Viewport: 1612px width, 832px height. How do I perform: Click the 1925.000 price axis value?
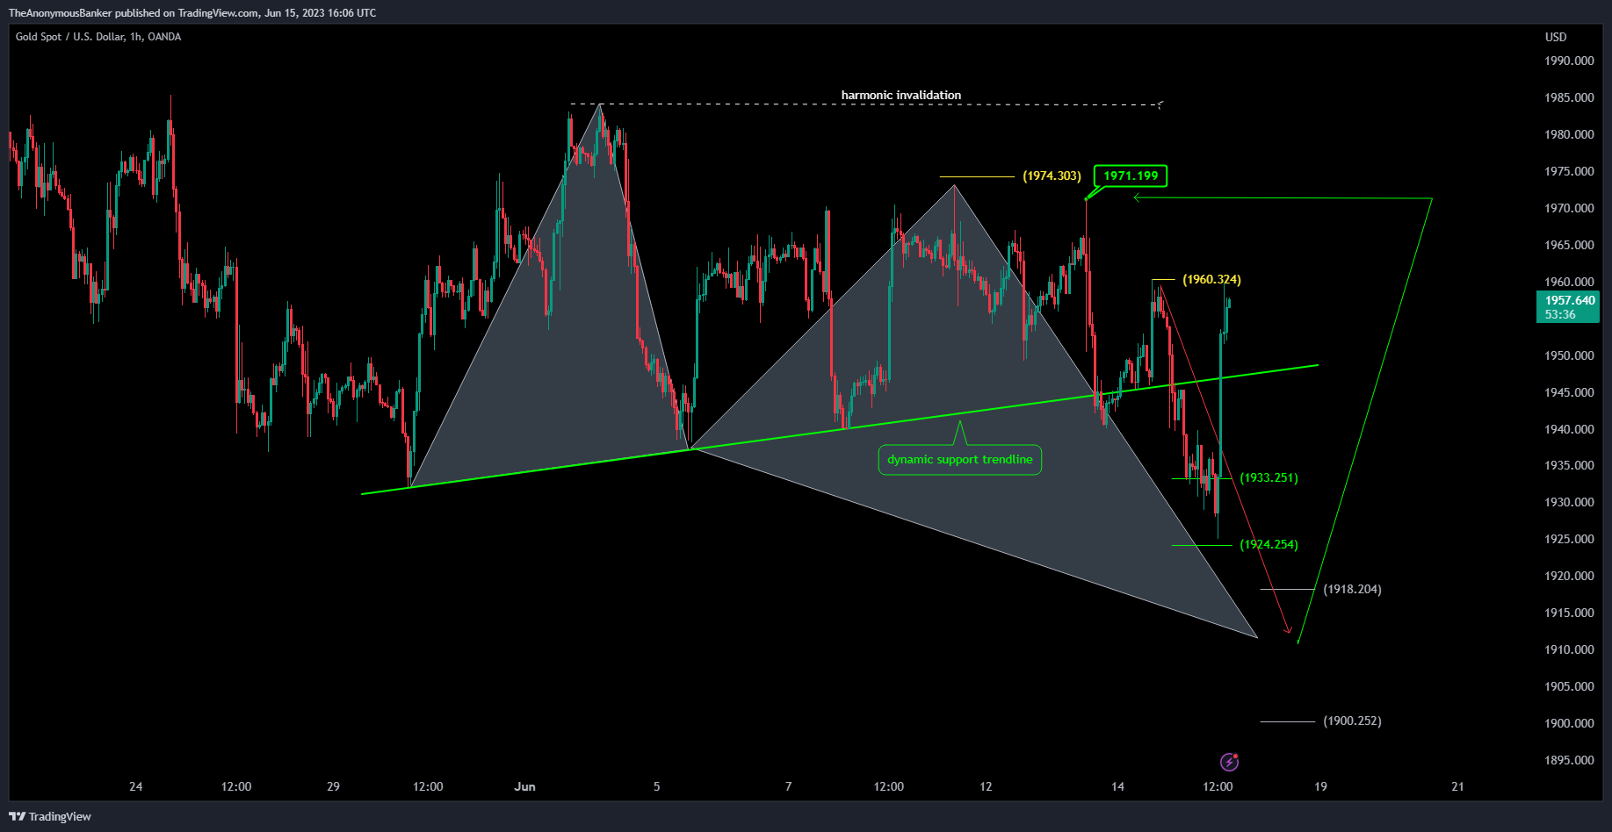pos(1569,540)
